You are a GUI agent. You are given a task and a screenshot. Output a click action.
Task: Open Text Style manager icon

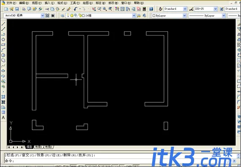tap(161, 9)
